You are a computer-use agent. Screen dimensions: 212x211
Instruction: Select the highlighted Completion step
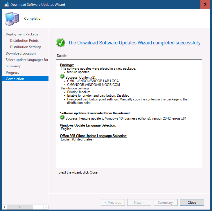25,79
